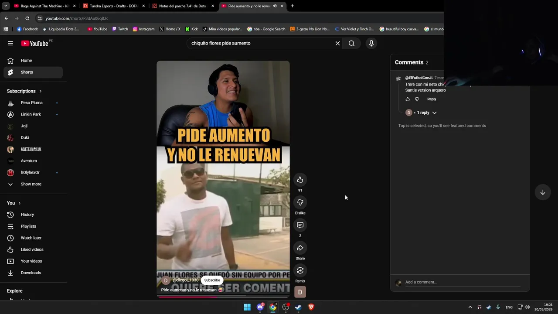Open the new tab with the plus button
Image resolution: width=558 pixels, height=314 pixels.
(292, 6)
